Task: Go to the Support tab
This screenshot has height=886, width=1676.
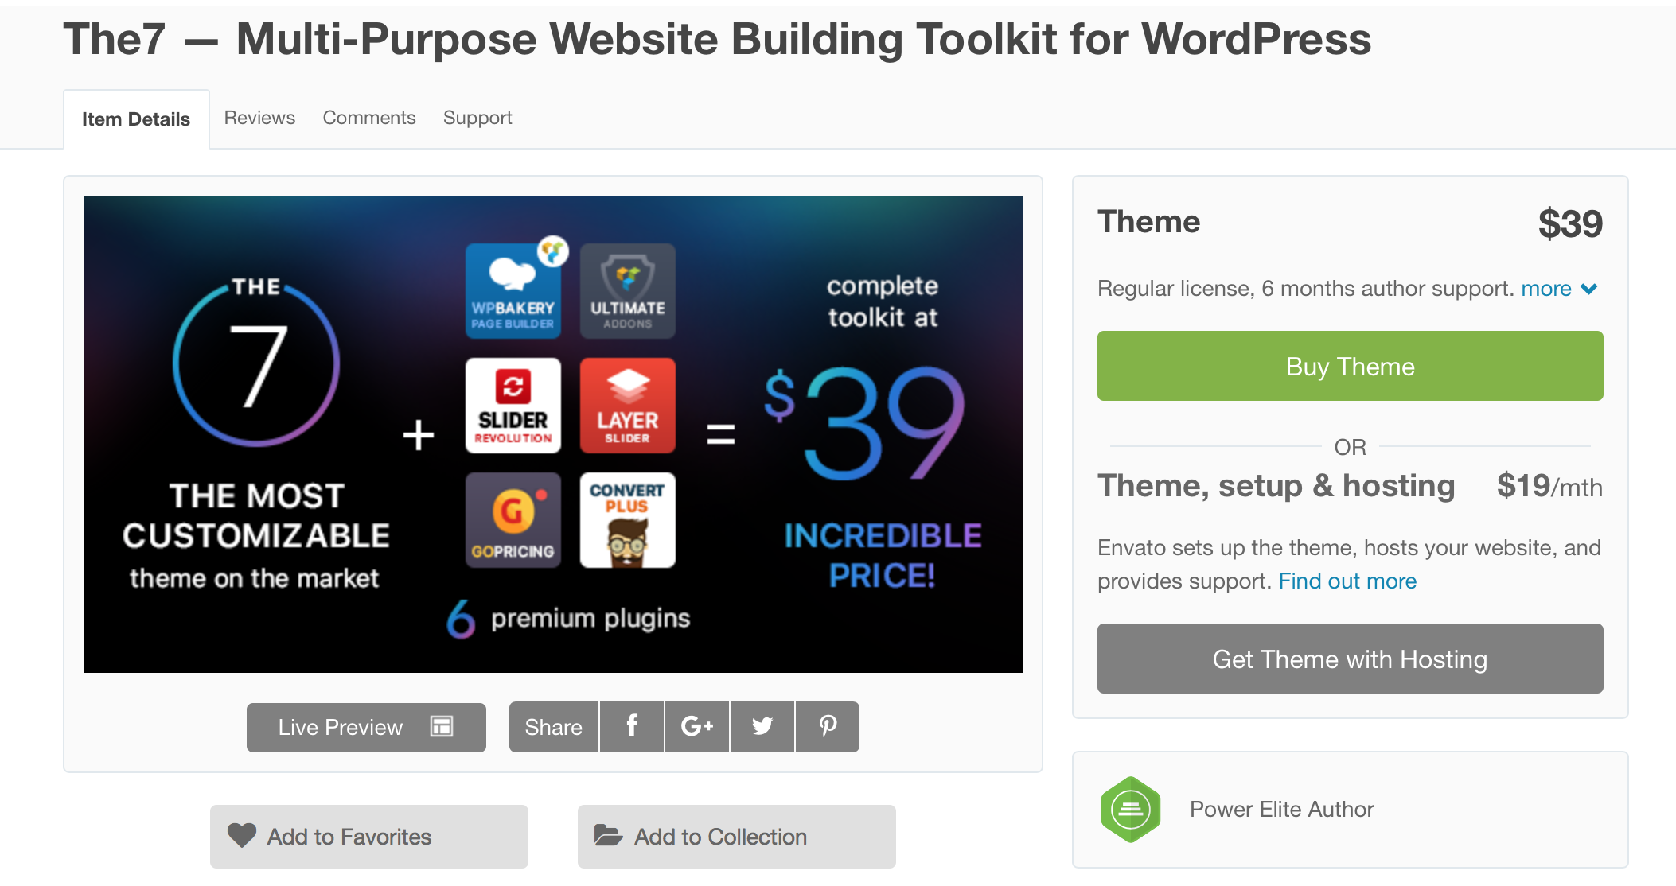Action: point(477,118)
